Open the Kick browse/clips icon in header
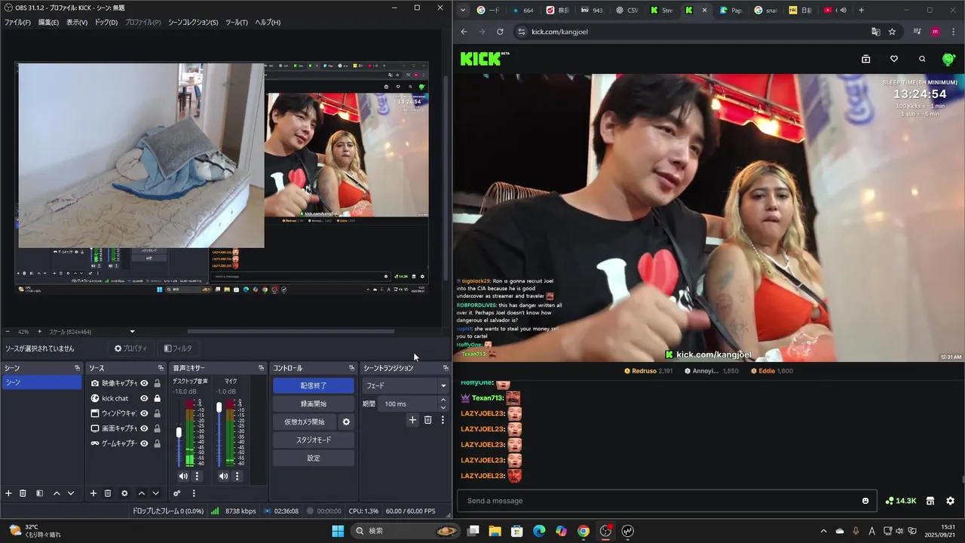 (x=866, y=59)
